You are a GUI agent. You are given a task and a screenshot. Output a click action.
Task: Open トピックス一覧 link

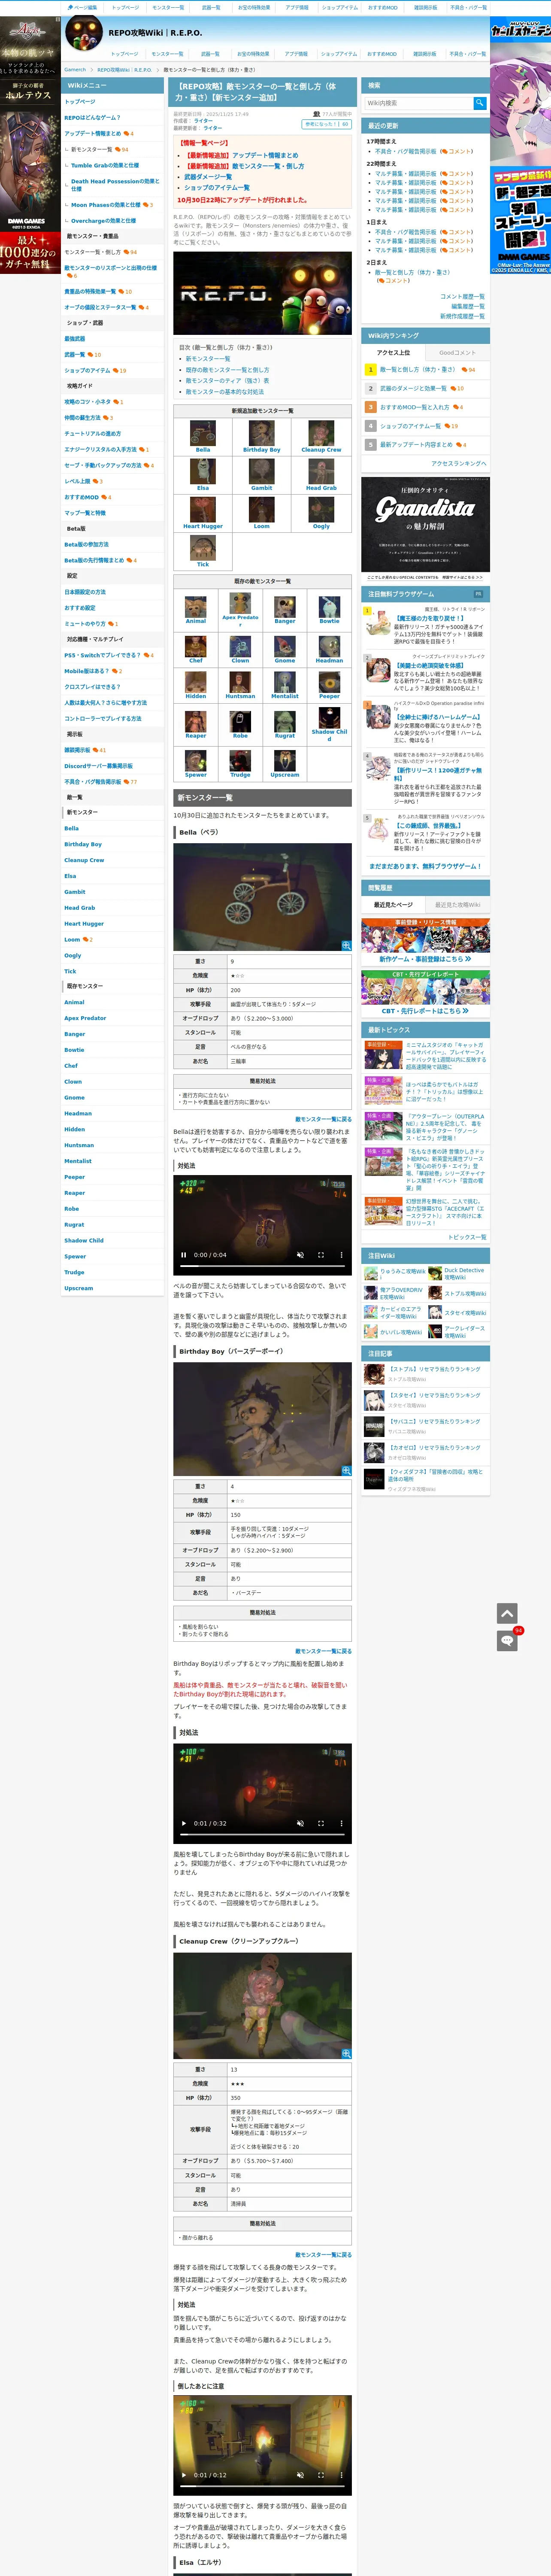467,1237
